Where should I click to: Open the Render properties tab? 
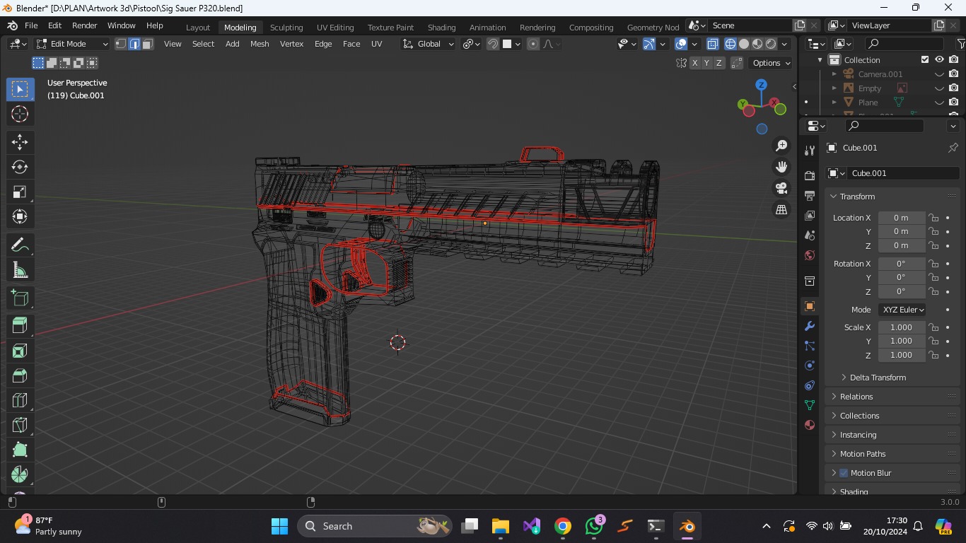[810, 175]
